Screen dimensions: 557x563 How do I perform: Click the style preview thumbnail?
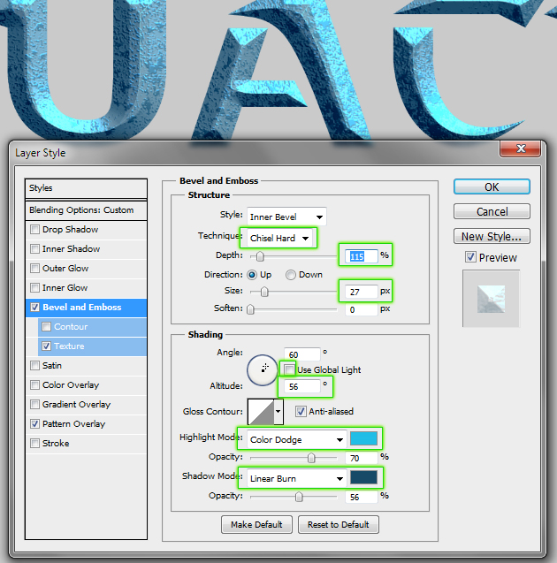pos(491,299)
